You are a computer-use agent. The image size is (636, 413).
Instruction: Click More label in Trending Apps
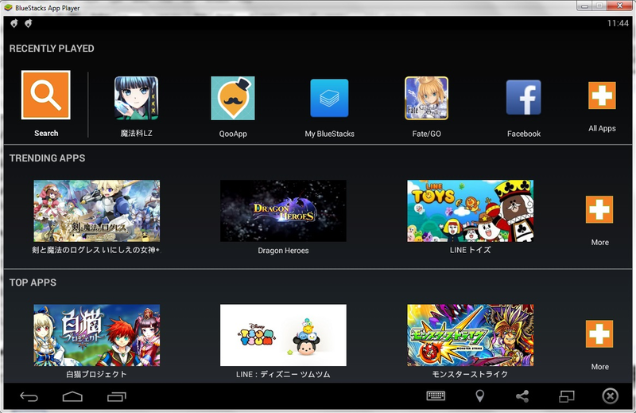tap(600, 243)
